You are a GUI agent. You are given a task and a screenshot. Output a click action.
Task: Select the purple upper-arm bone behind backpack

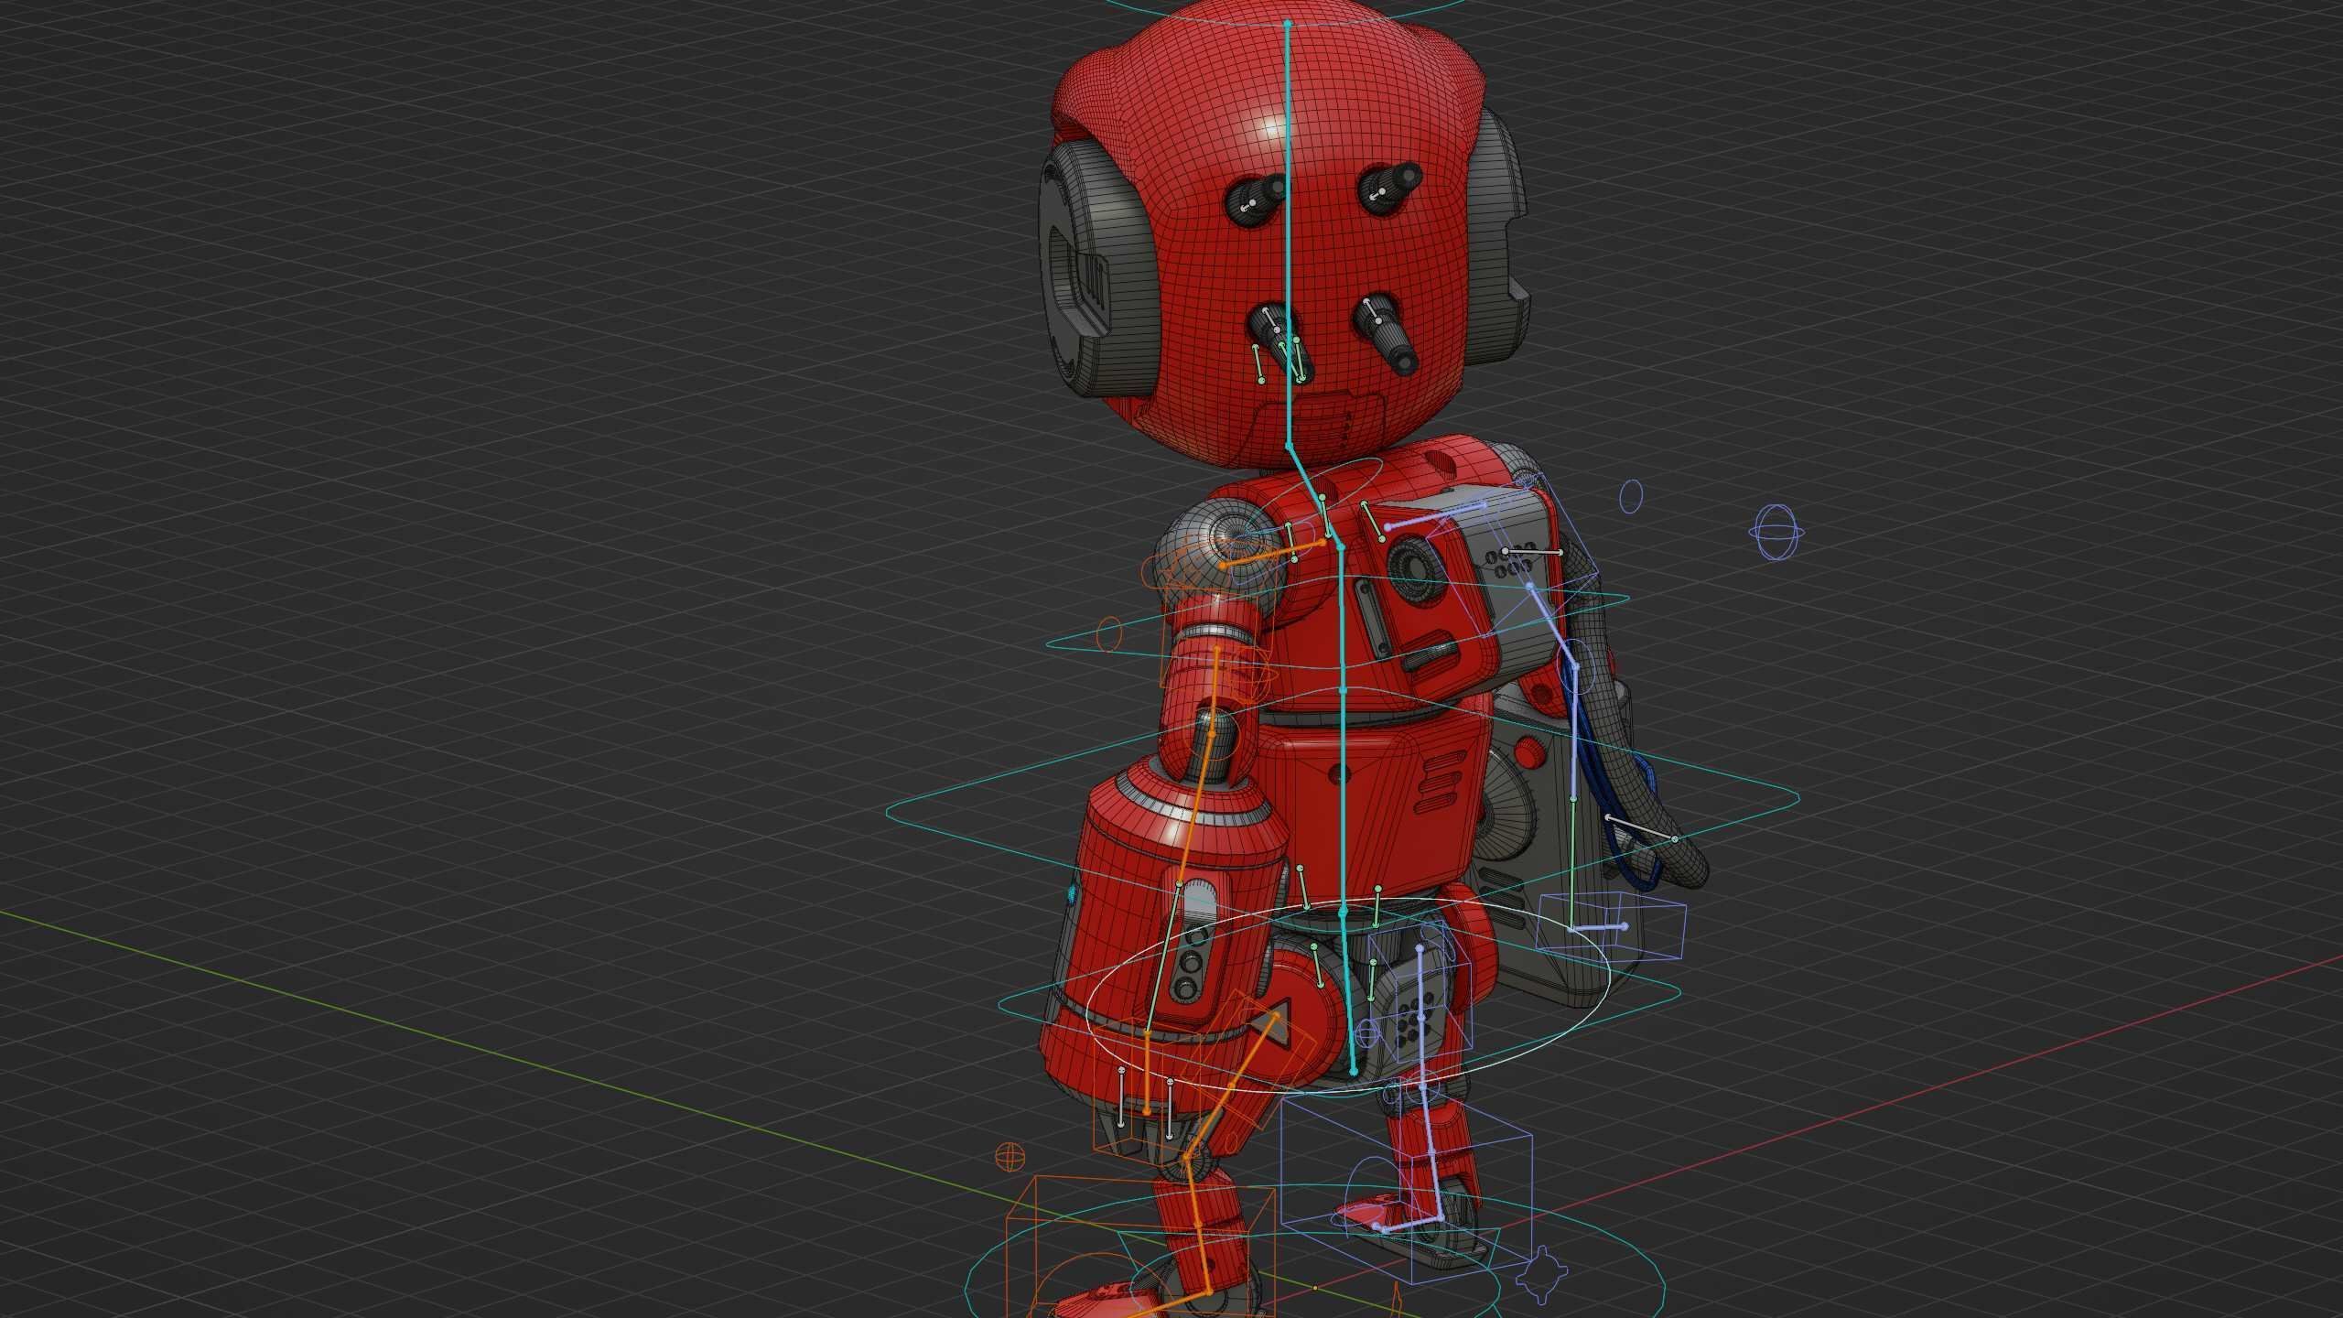(1552, 625)
